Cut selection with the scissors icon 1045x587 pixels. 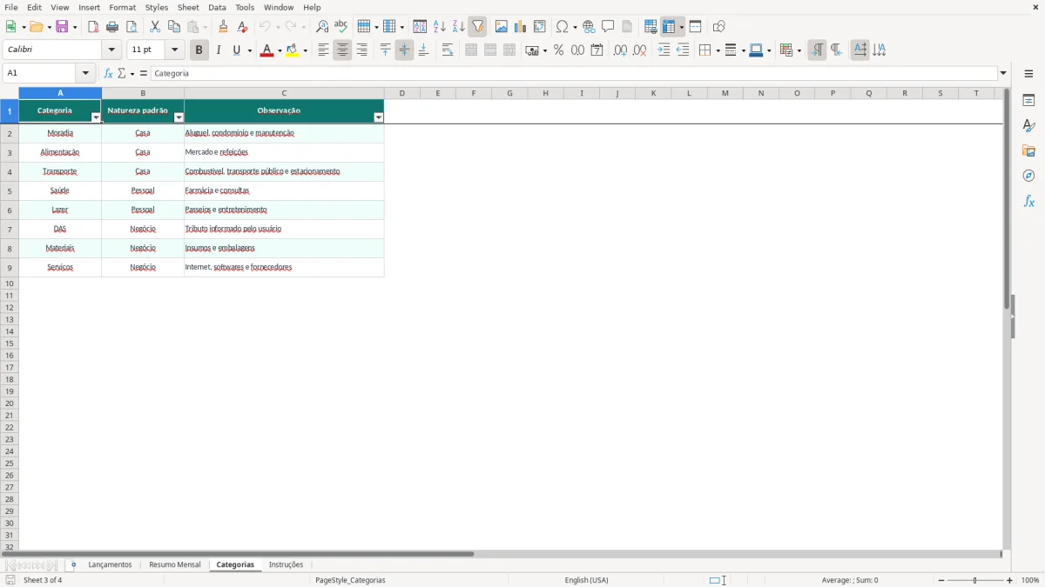[155, 27]
